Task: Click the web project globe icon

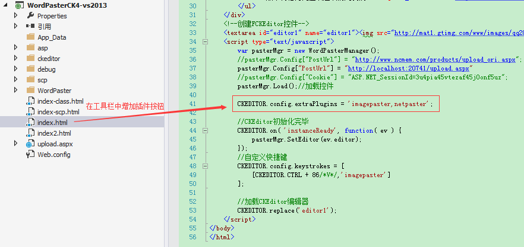Action: point(20,5)
